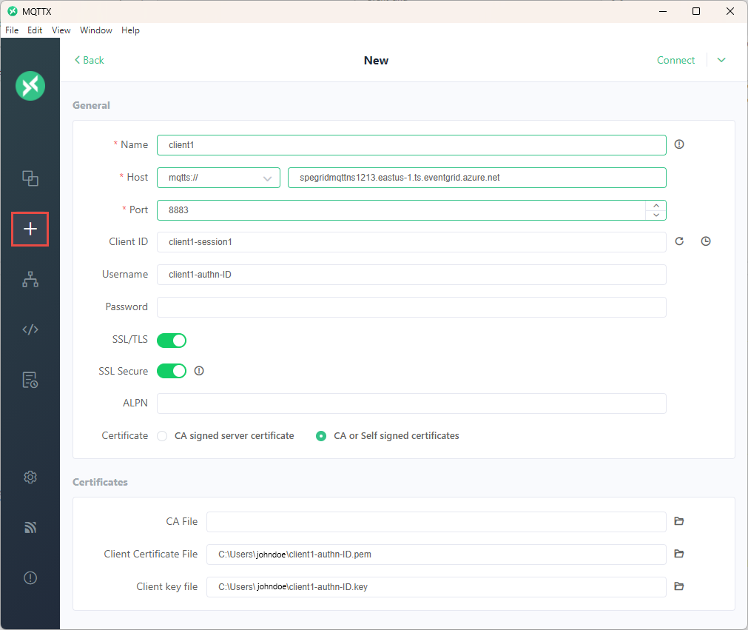The height and width of the screenshot is (630, 748).
Task: Browse for CA File with folder icon
Action: pyautogui.click(x=679, y=521)
